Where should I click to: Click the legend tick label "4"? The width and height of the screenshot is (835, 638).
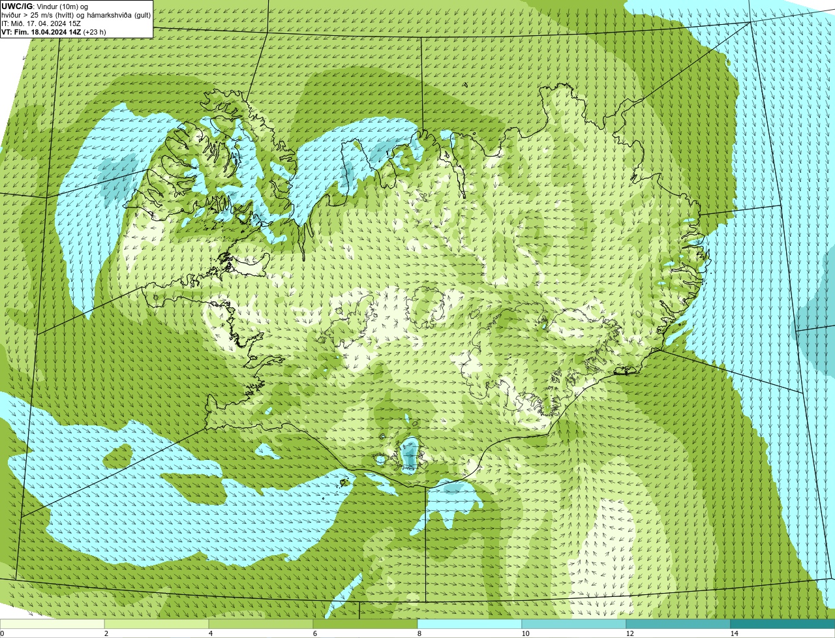tap(211, 633)
